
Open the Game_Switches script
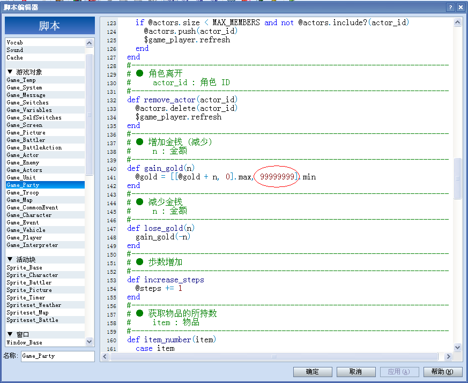click(46, 102)
